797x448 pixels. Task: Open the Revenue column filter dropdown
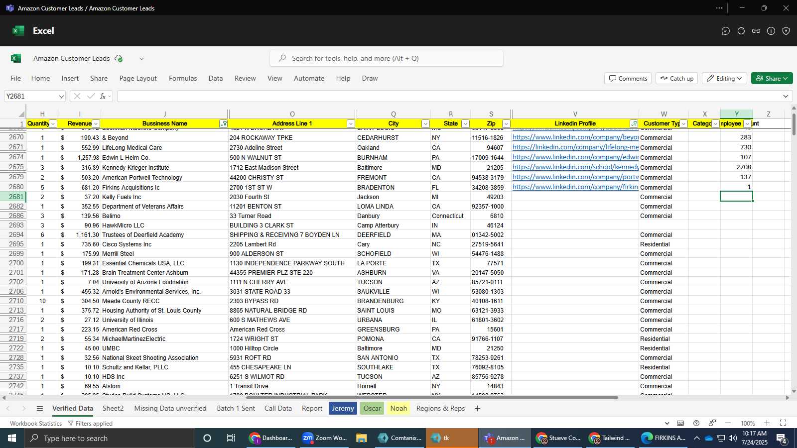coord(96,123)
